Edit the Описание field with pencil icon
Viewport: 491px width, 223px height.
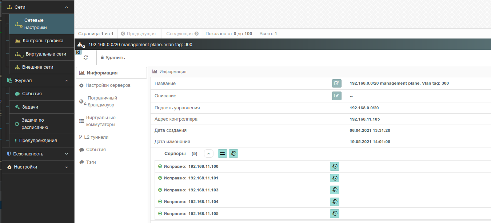tap(337, 96)
